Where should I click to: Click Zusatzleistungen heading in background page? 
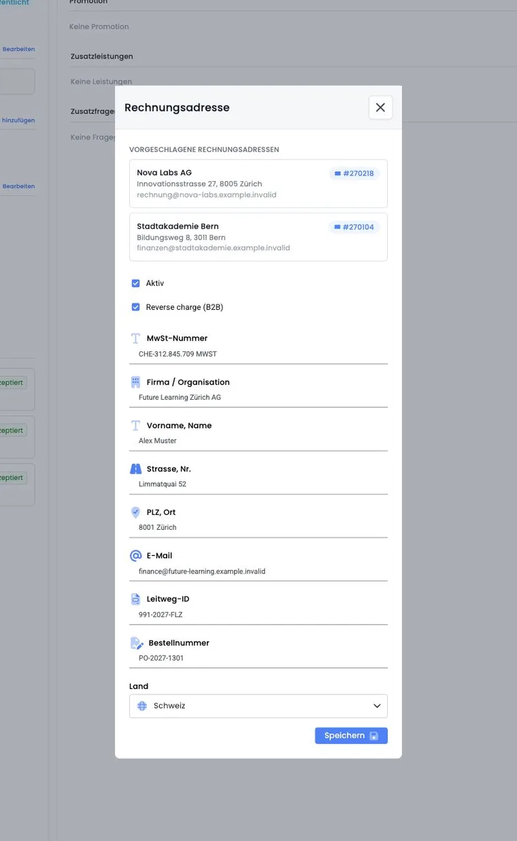(102, 57)
